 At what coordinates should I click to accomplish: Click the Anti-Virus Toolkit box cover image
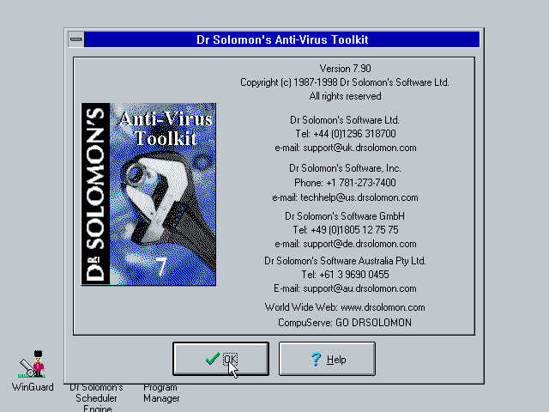point(148,194)
